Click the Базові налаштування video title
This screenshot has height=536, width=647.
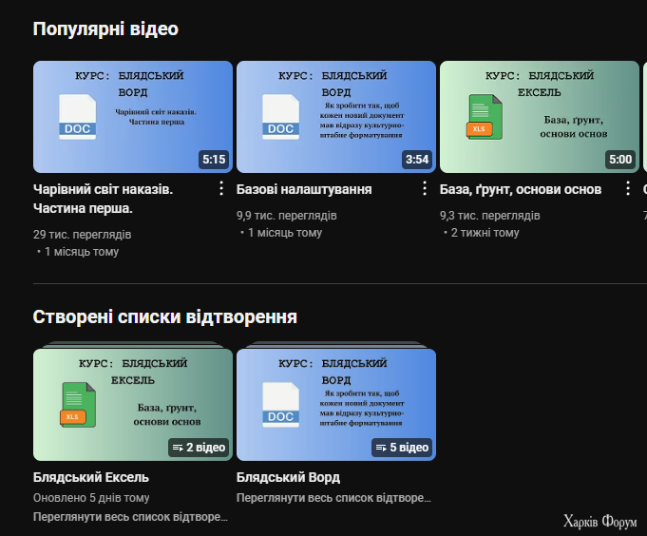click(x=304, y=189)
